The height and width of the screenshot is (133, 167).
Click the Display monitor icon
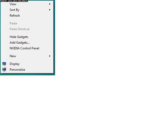[x=4, y=64]
